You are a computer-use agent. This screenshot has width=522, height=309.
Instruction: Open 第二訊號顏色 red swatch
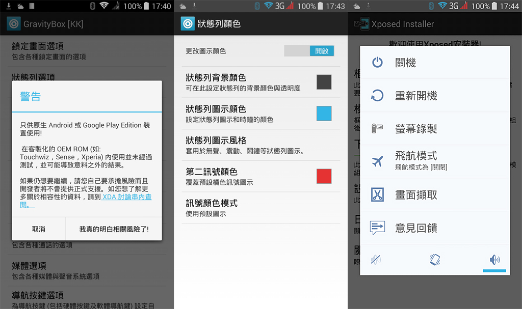(x=324, y=176)
